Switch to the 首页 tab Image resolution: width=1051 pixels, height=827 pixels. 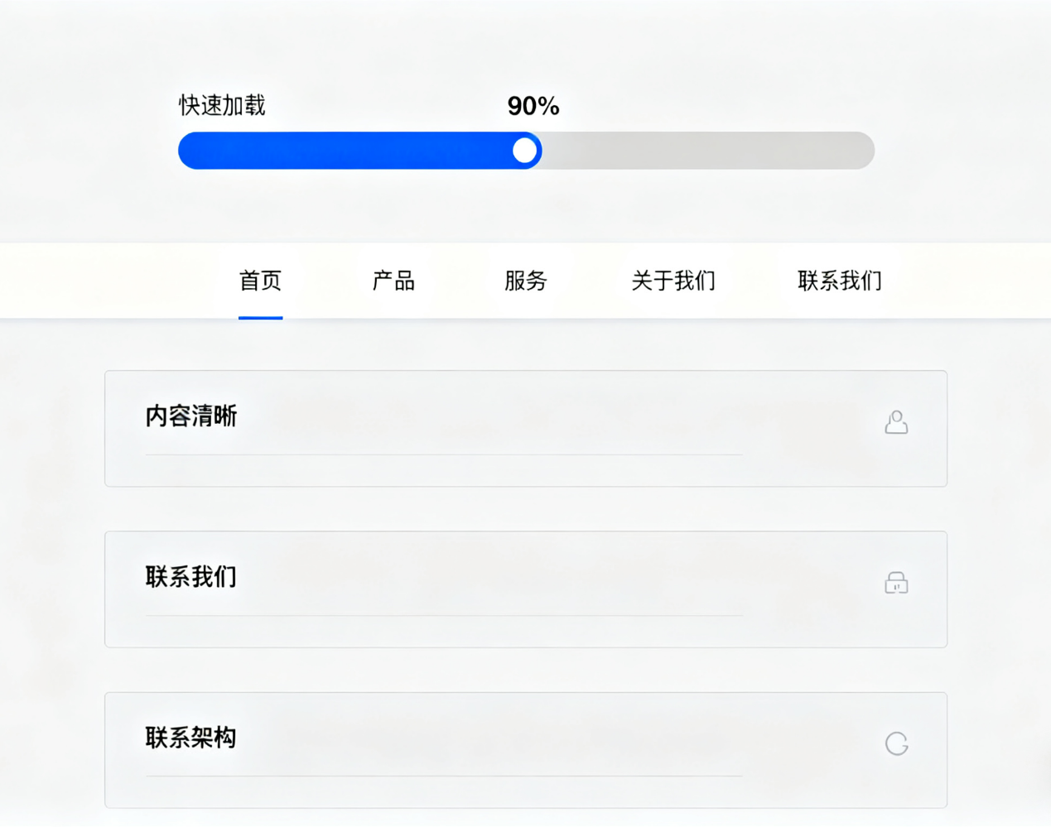(260, 281)
